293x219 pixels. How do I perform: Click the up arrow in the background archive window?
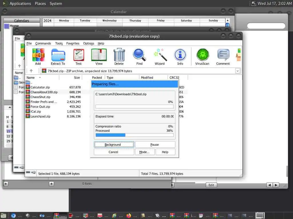19,66
